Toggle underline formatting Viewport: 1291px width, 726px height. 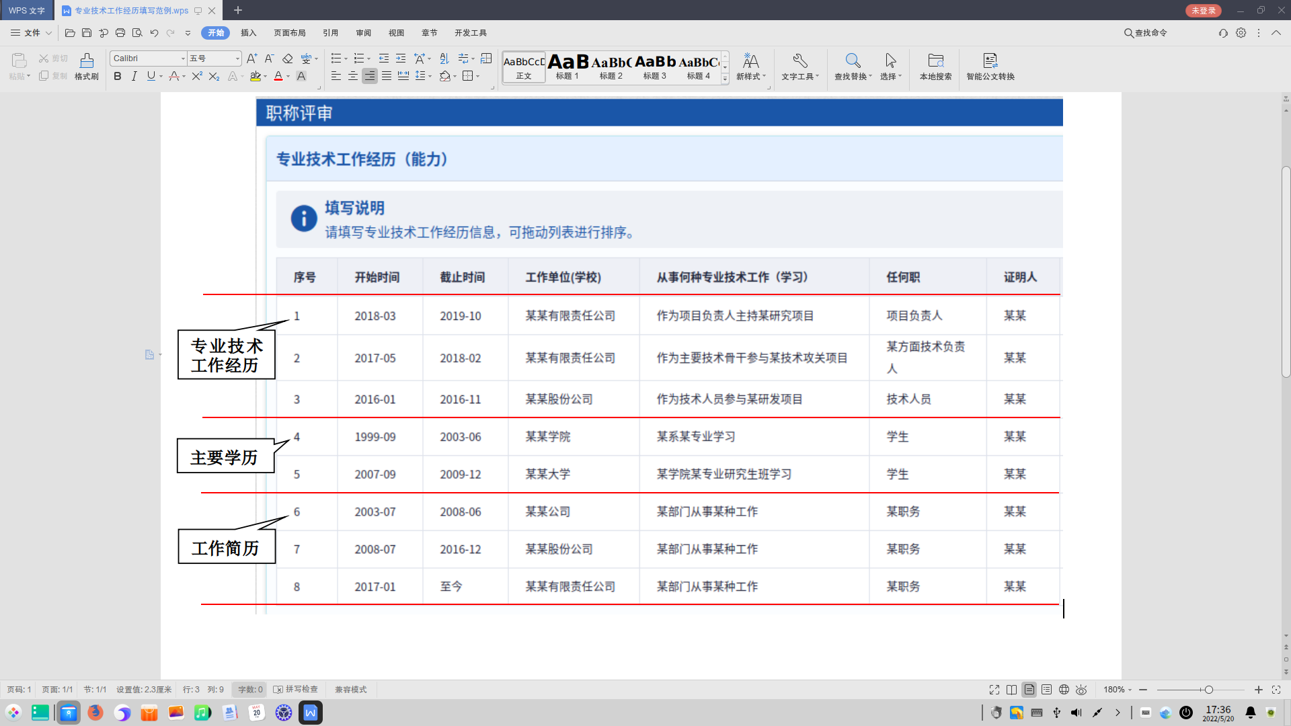tap(151, 76)
